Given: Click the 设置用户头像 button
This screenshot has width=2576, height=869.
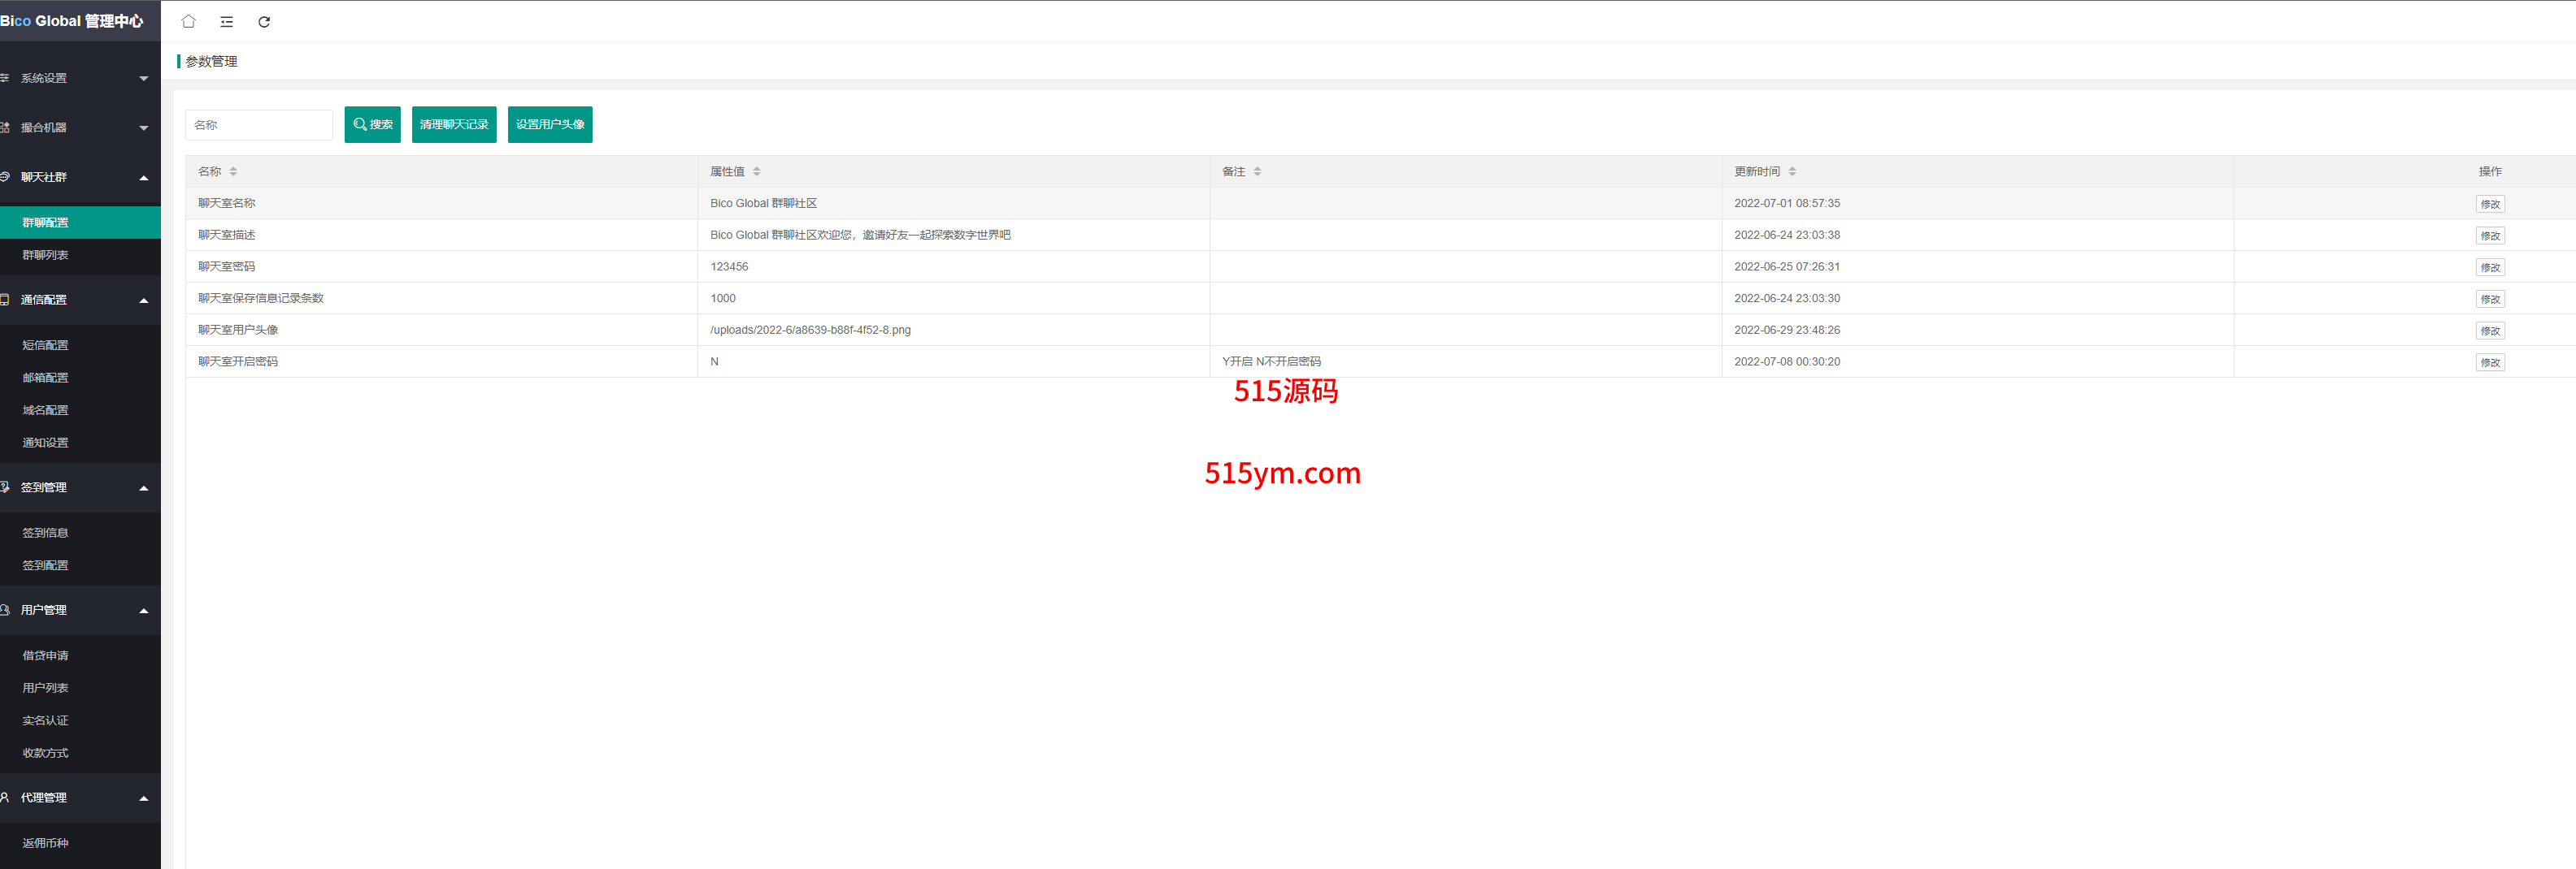Looking at the screenshot, I should coord(550,125).
